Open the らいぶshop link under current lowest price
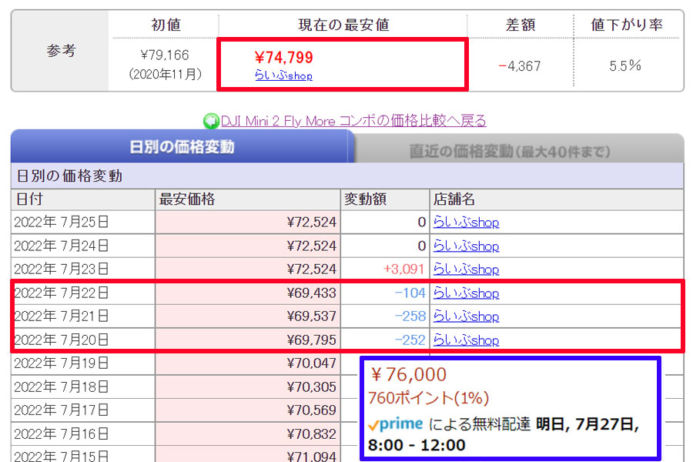This screenshot has width=693, height=462. click(x=283, y=75)
